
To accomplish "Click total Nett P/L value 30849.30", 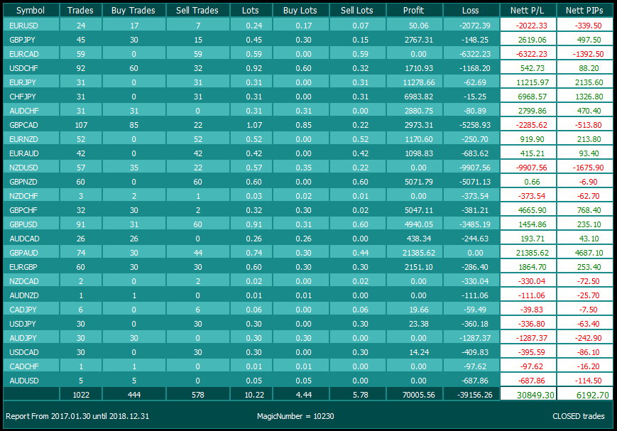I will [x=535, y=395].
